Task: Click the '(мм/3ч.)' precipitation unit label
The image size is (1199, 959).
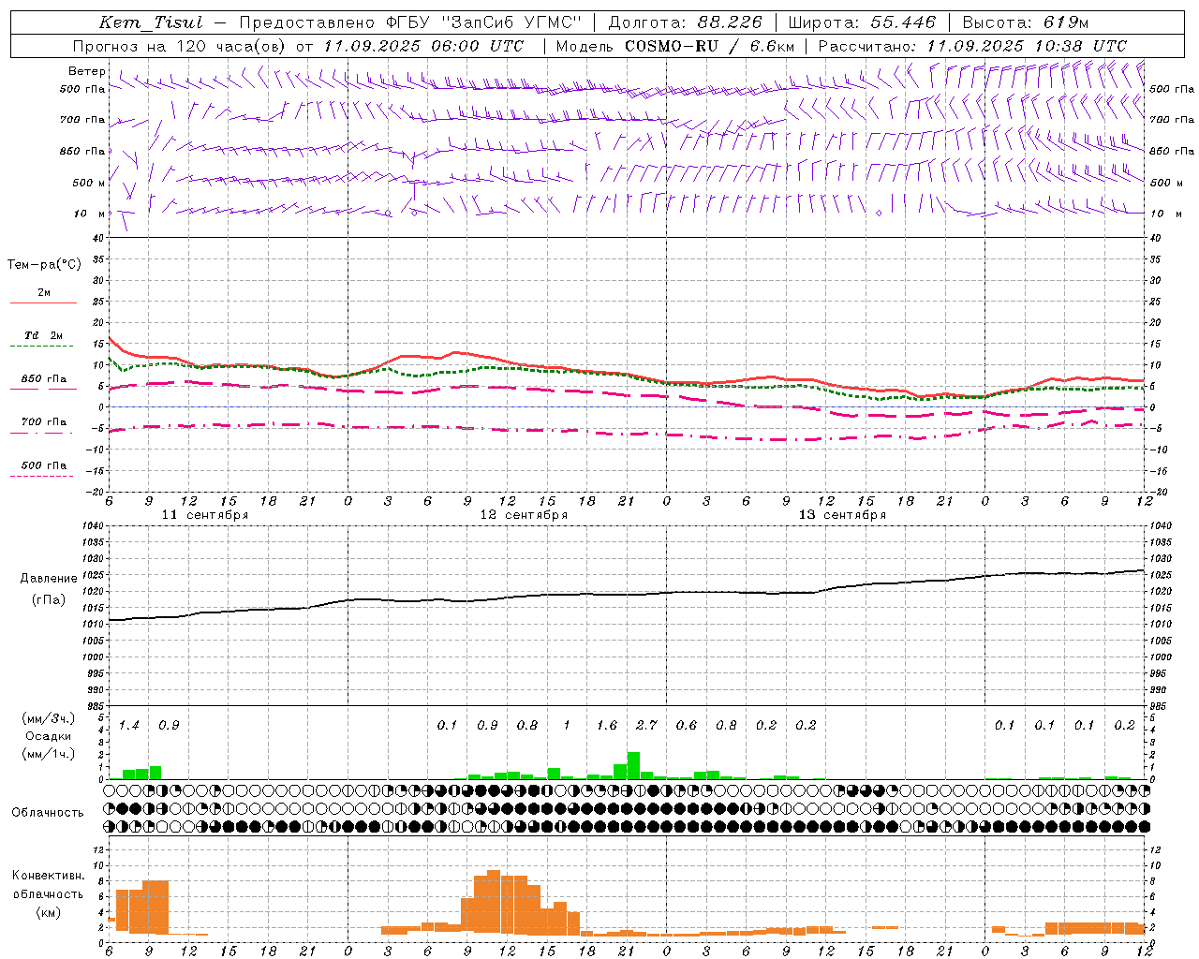Action: click(x=48, y=719)
